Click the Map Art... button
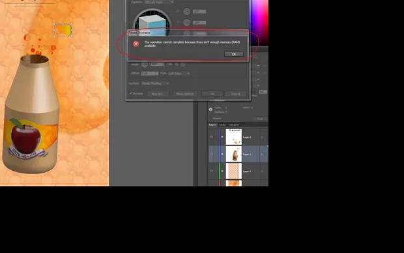This screenshot has height=253, width=404. pos(158,94)
